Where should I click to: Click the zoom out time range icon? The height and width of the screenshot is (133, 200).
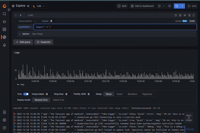coord(170,6)
